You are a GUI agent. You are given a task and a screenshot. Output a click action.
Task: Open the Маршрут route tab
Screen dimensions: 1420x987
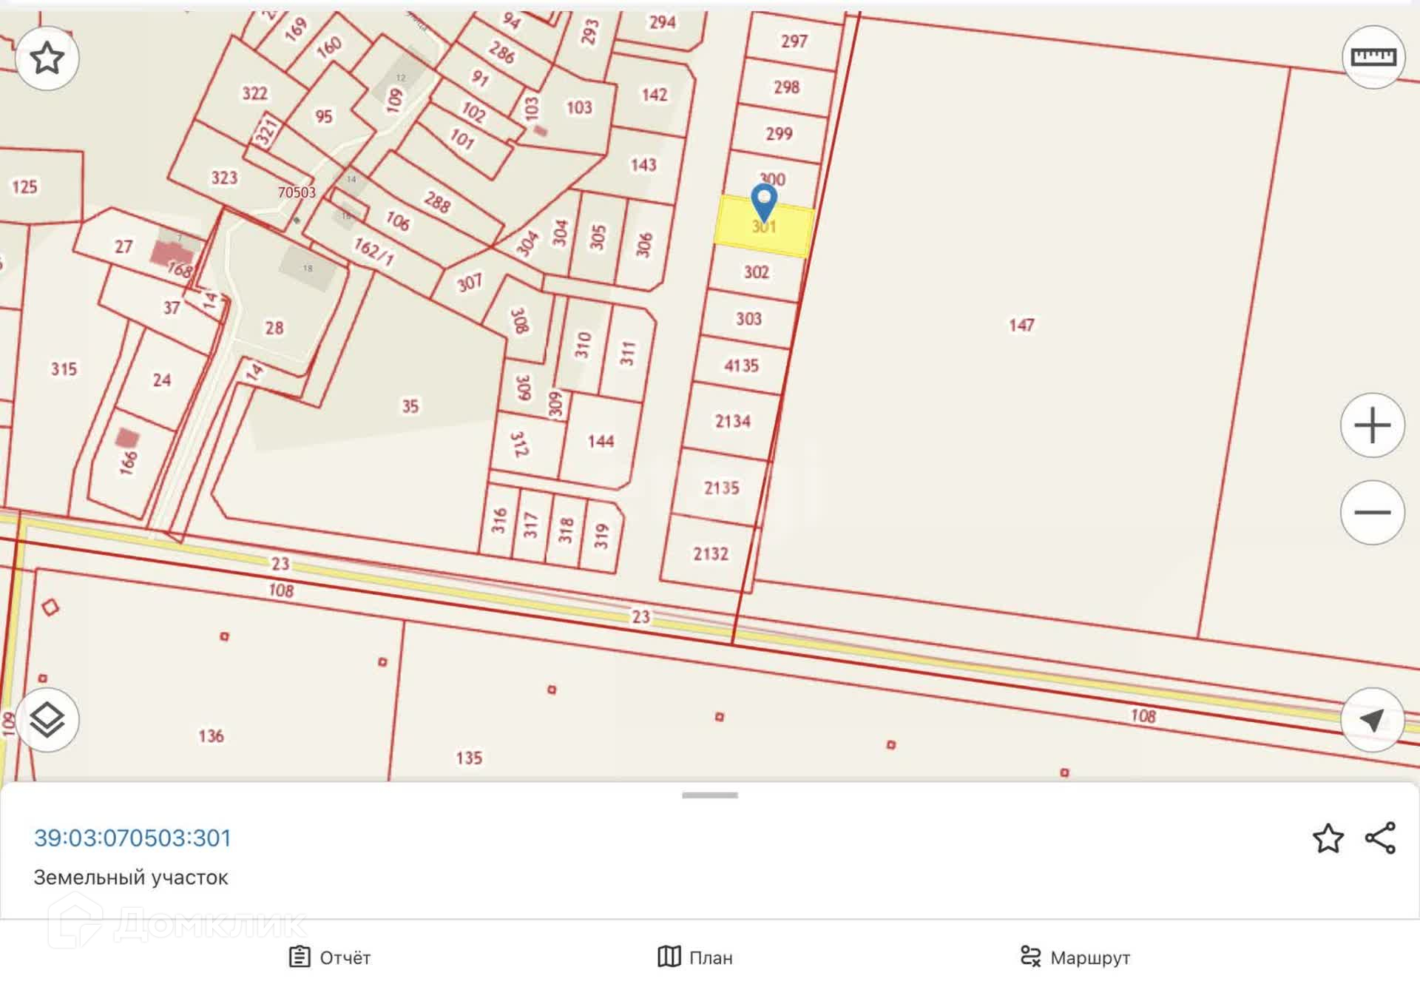tap(1075, 957)
